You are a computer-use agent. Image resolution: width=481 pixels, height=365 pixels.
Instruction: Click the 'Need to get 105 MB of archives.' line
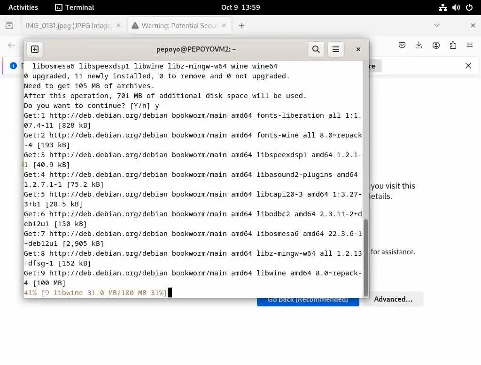89,86
